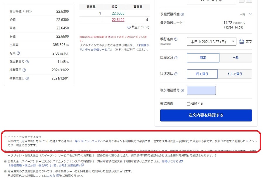Click ask price 22.6300 link
The image size is (263, 178).
coord(118,13)
